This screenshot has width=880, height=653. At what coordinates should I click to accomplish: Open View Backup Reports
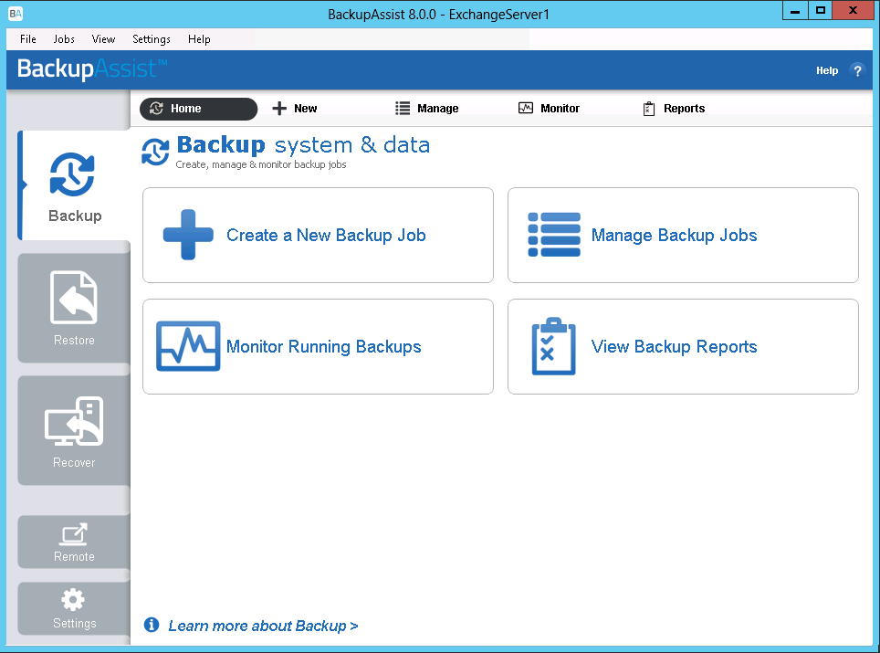tap(683, 346)
